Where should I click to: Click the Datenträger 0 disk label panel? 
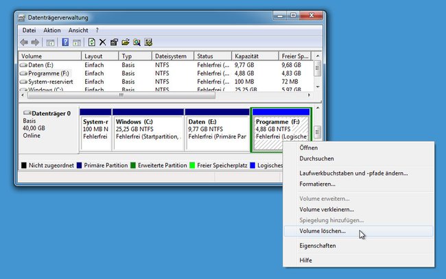(x=49, y=130)
